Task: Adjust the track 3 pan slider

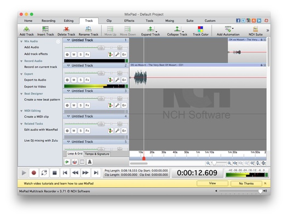Action: pyautogui.click(x=120, y=99)
